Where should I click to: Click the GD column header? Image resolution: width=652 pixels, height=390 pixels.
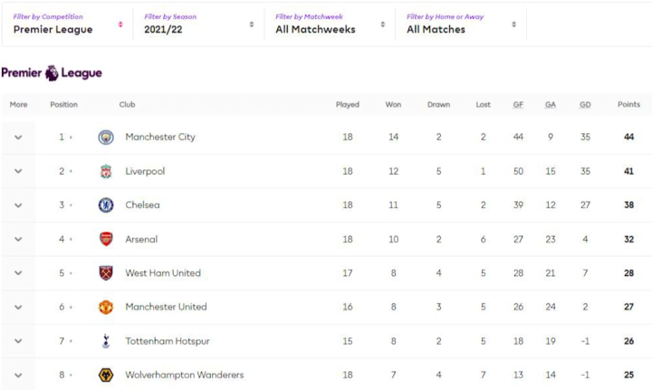click(585, 105)
